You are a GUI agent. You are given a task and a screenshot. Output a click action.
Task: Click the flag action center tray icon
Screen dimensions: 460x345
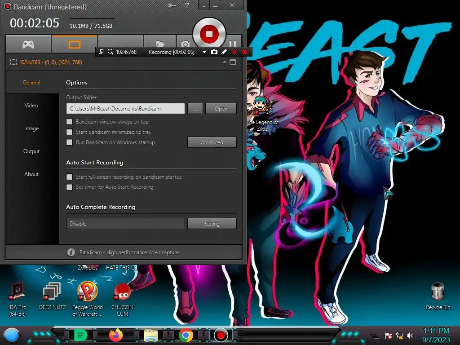coord(389,335)
